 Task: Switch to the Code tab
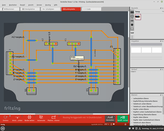[92, 9]
